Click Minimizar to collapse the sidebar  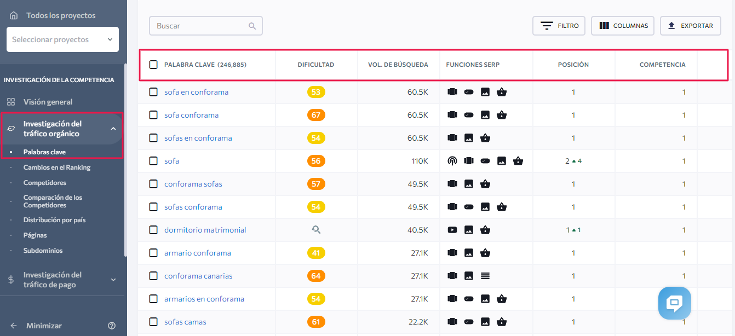click(x=44, y=326)
